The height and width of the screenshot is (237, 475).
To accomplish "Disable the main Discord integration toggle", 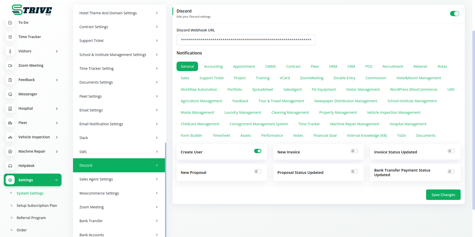I will click(455, 14).
